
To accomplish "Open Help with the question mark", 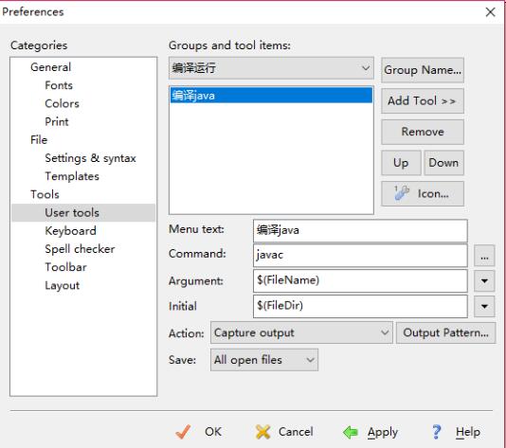I will 456,432.
